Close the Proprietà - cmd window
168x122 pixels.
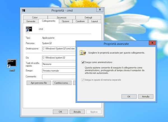tap(100, 10)
